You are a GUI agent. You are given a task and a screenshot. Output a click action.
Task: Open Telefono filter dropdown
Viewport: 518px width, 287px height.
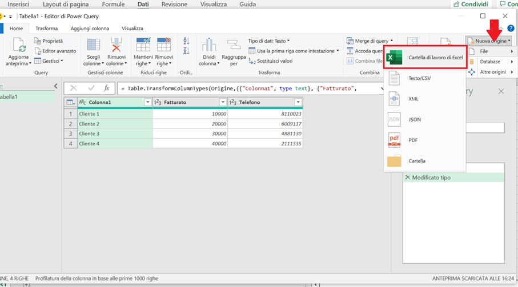click(x=298, y=102)
